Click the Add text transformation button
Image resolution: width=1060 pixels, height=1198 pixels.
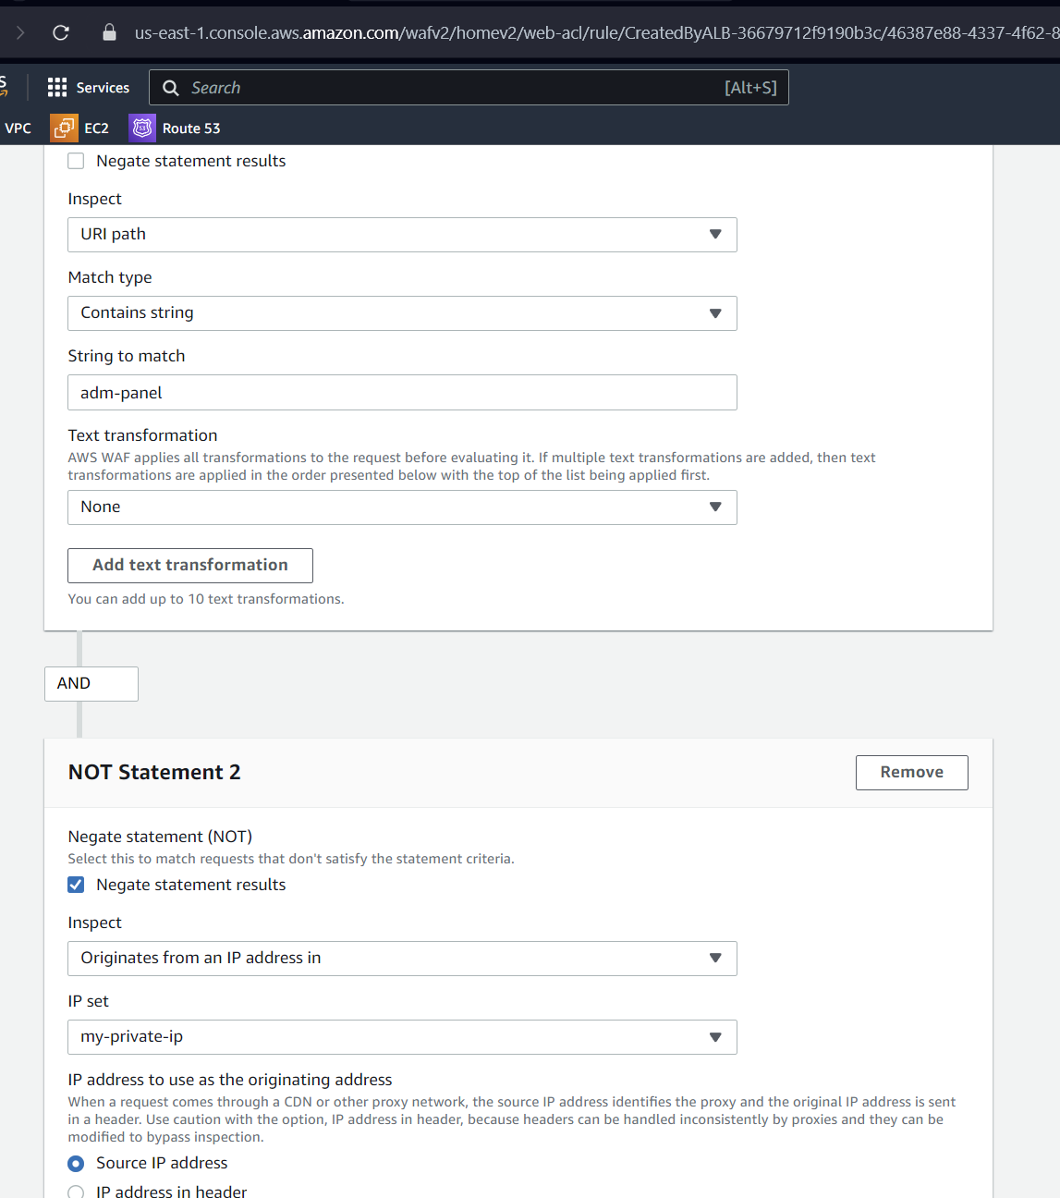[x=190, y=566]
